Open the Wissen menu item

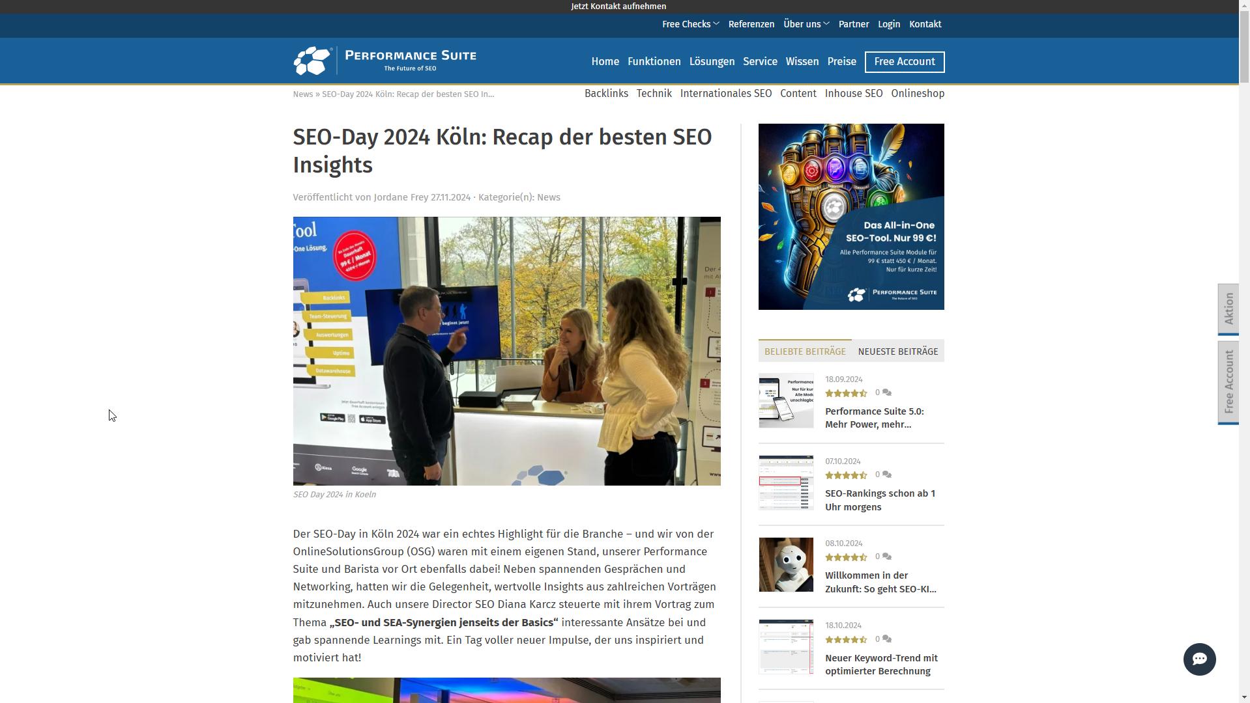pos(802,61)
